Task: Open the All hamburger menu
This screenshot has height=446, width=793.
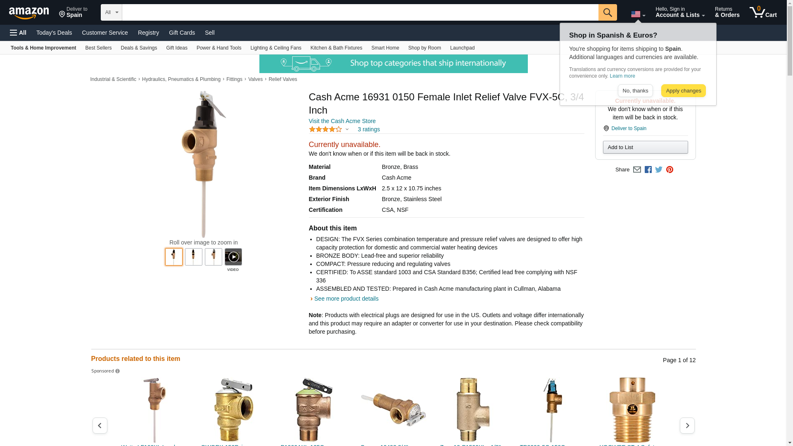Action: [18, 33]
